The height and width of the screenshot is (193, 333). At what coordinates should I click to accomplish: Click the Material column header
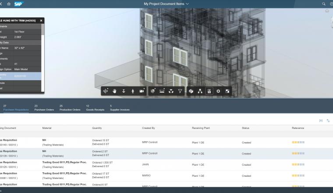pyautogui.click(x=47, y=128)
